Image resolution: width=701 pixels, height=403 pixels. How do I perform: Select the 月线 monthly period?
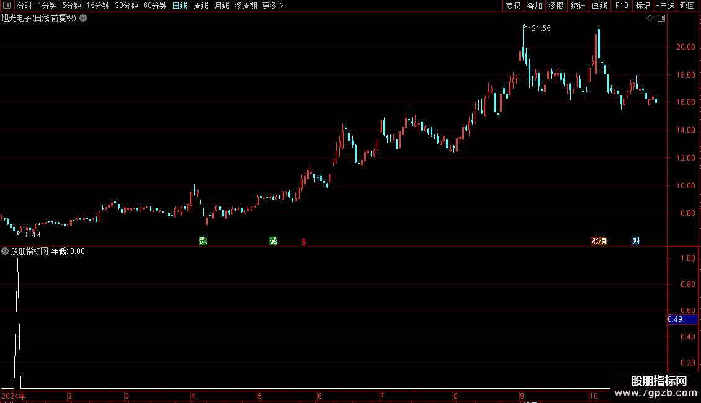tap(221, 6)
